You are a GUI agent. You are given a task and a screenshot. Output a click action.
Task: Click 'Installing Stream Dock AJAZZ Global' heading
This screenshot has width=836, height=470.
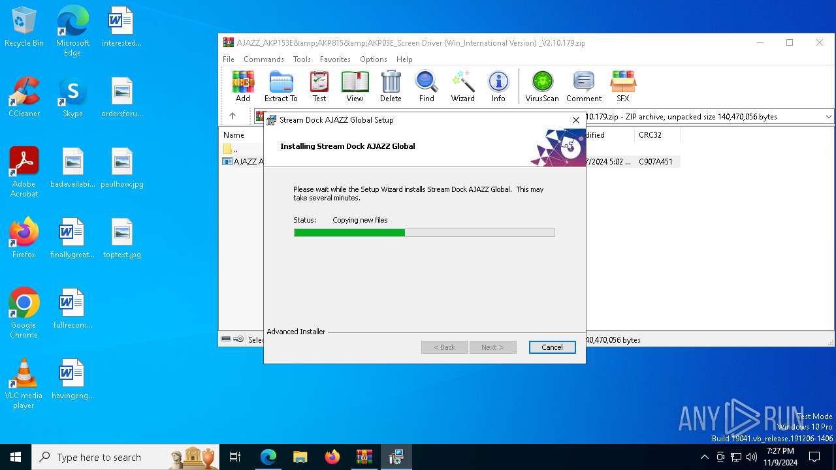[x=347, y=146]
